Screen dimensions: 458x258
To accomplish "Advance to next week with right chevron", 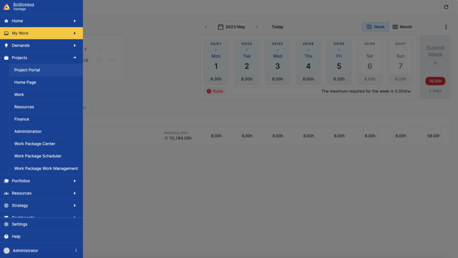I will pyautogui.click(x=257, y=27).
